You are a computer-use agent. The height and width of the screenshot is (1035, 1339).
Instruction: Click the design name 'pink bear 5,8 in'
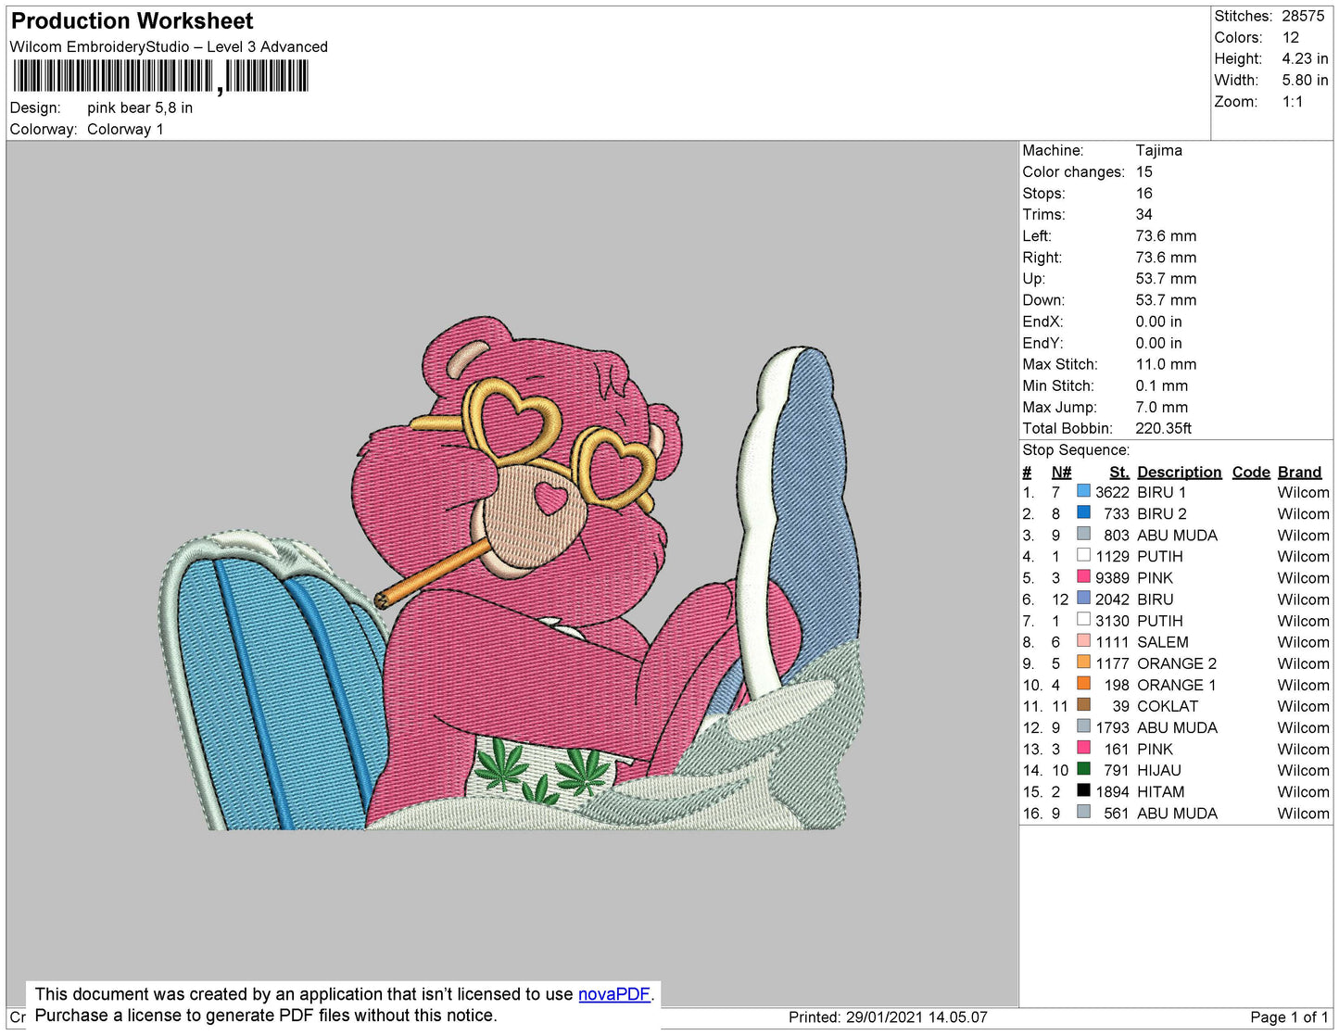(x=140, y=107)
